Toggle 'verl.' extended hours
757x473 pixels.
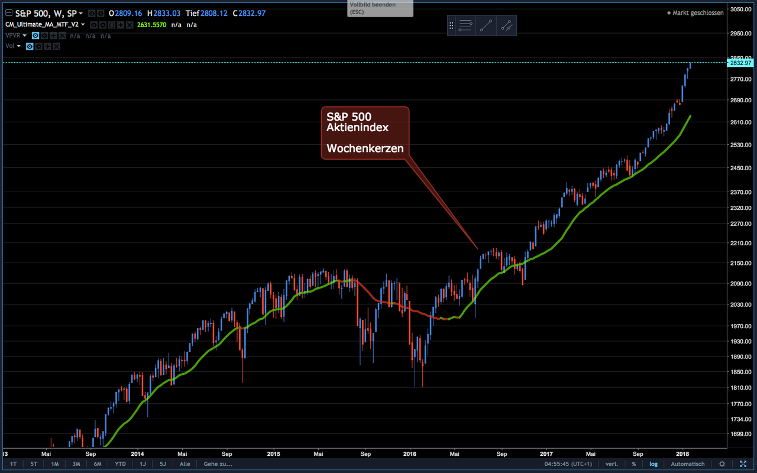click(613, 464)
